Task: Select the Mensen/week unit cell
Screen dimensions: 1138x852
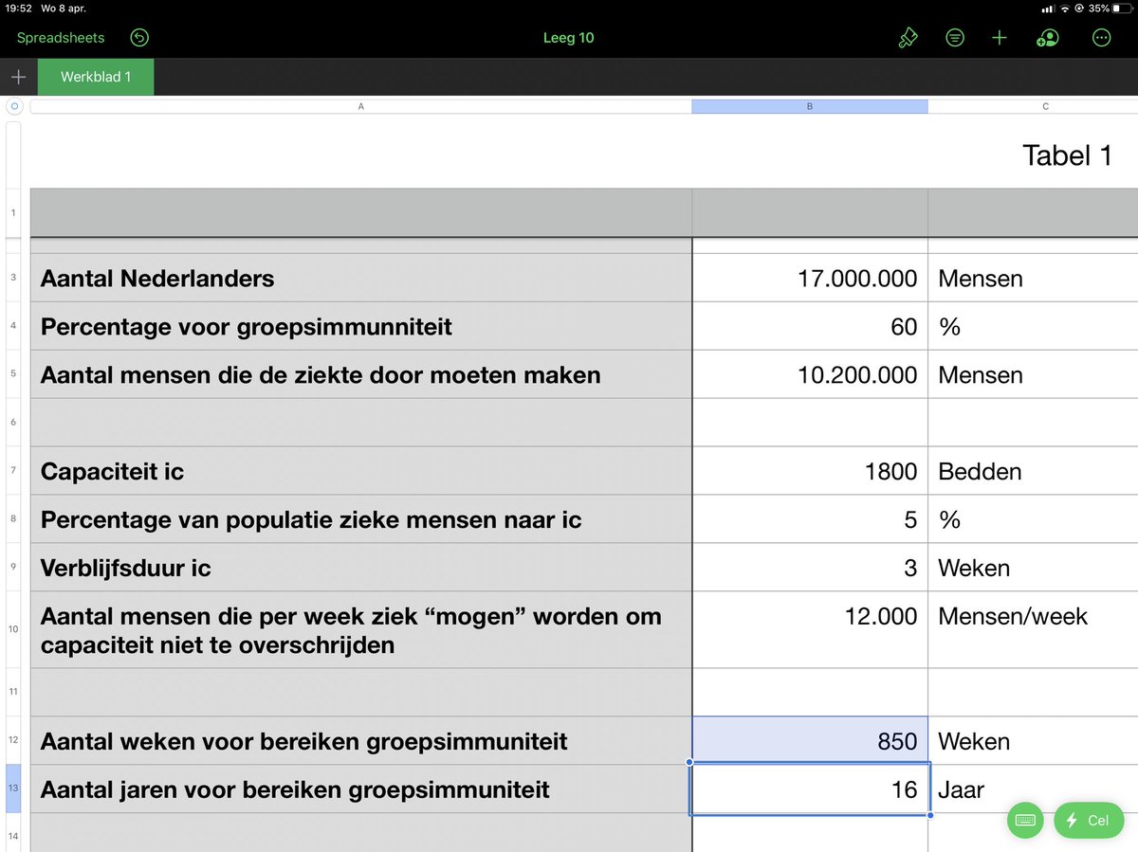Action: (1034, 630)
